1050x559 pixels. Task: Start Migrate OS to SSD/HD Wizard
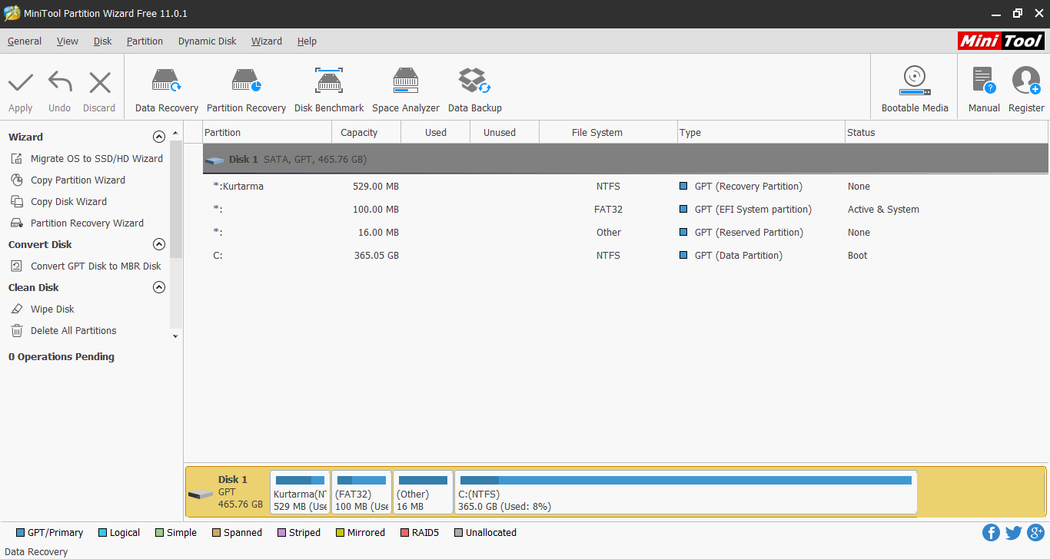tap(97, 159)
